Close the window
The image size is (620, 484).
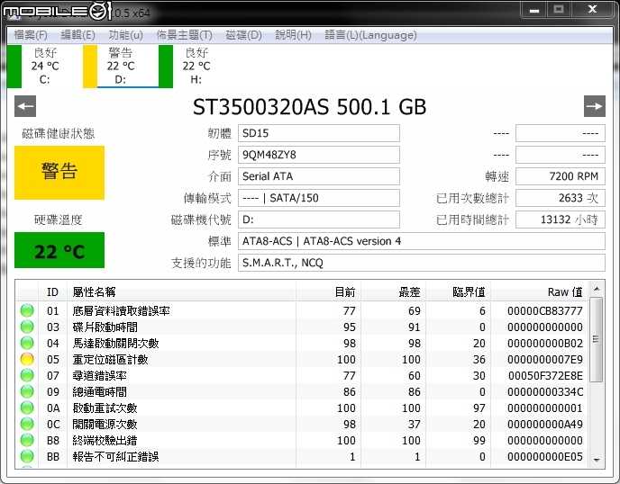click(x=592, y=10)
